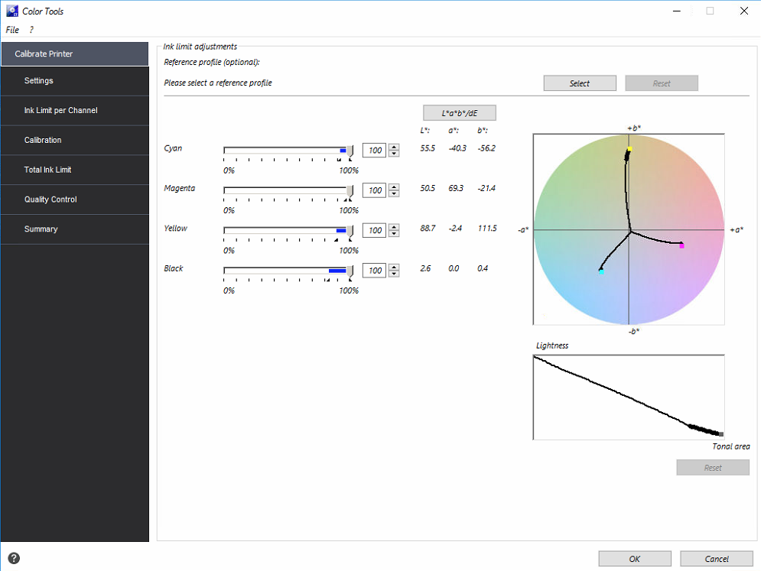Viewport: 761px width, 571px height.
Task: Minimize the Color Tools window
Action: click(677, 11)
